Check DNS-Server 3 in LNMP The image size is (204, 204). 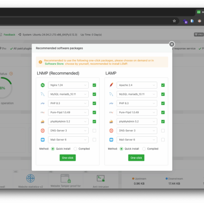pyautogui.click(x=94, y=131)
